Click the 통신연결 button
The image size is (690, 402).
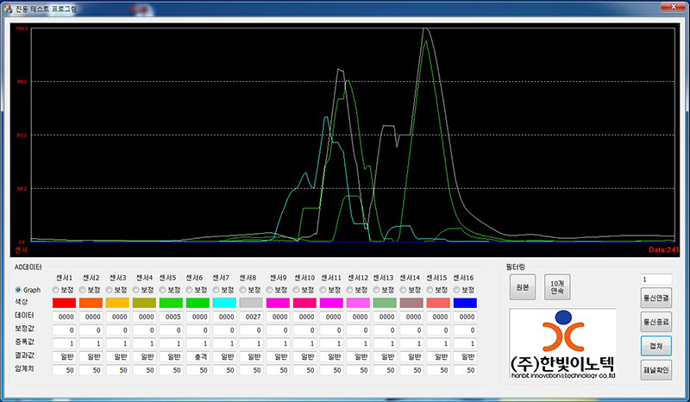click(x=655, y=298)
